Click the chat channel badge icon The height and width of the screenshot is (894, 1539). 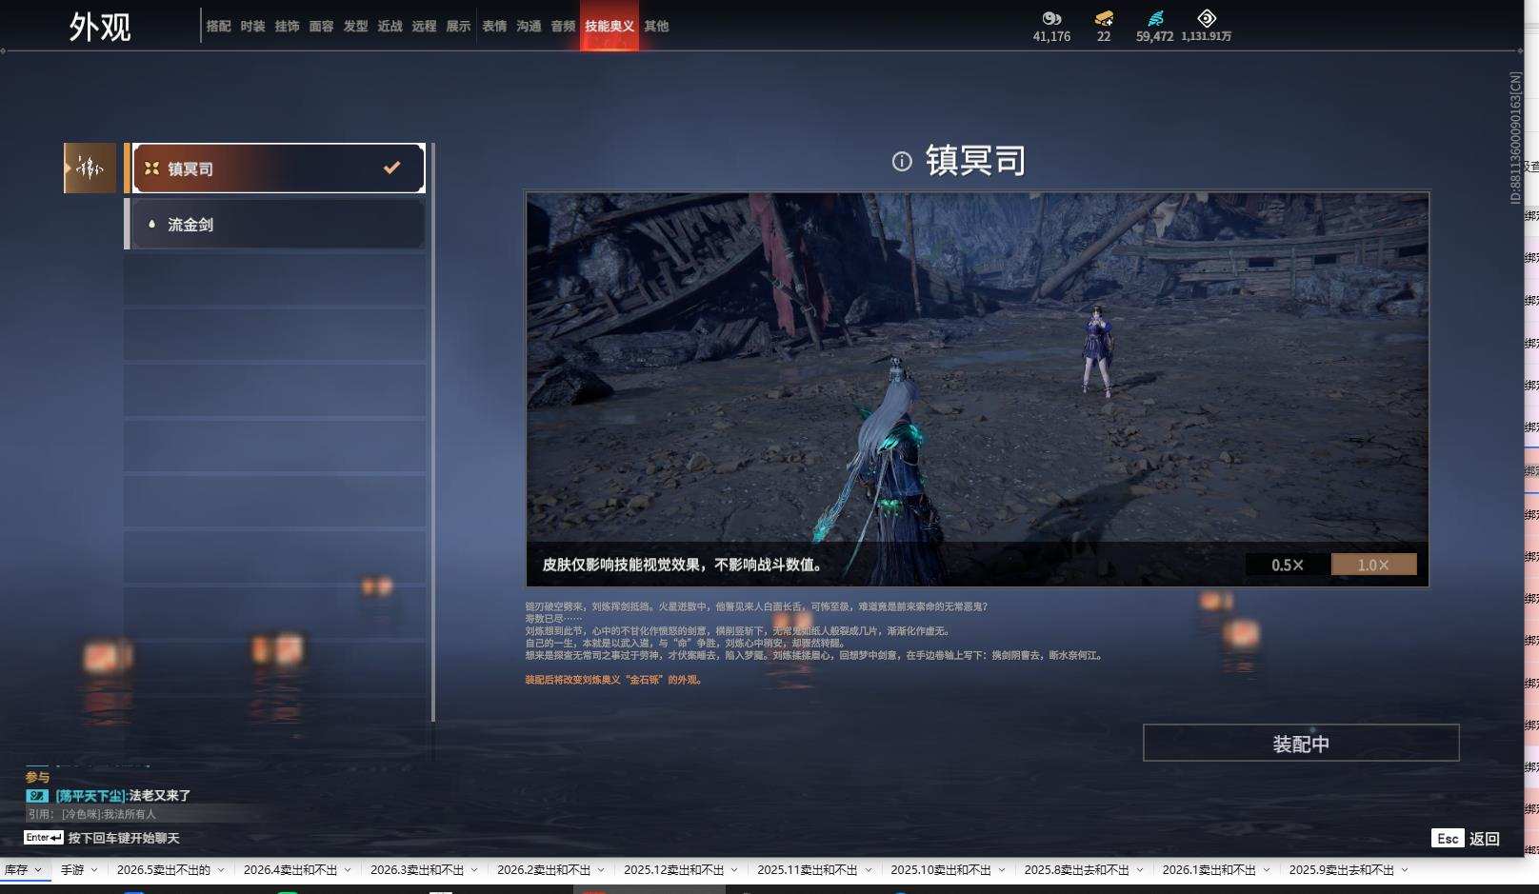tap(37, 796)
